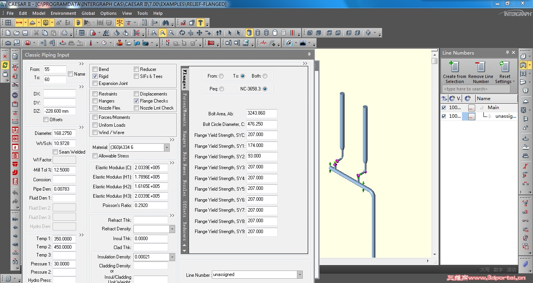Expand the From/To section chevron

click(x=82, y=64)
